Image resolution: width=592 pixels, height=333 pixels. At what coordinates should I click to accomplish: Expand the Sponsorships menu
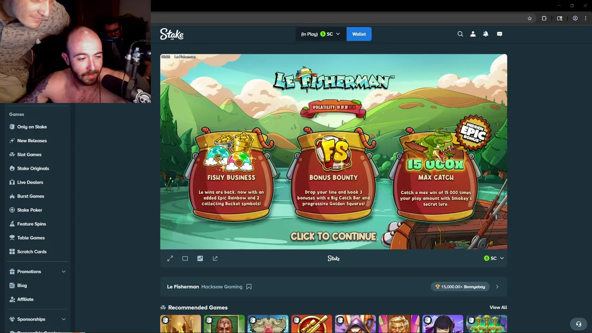coord(37,319)
